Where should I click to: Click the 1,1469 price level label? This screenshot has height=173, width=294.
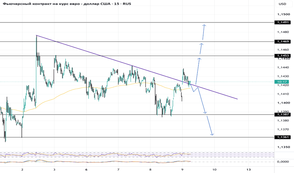coord(283,42)
